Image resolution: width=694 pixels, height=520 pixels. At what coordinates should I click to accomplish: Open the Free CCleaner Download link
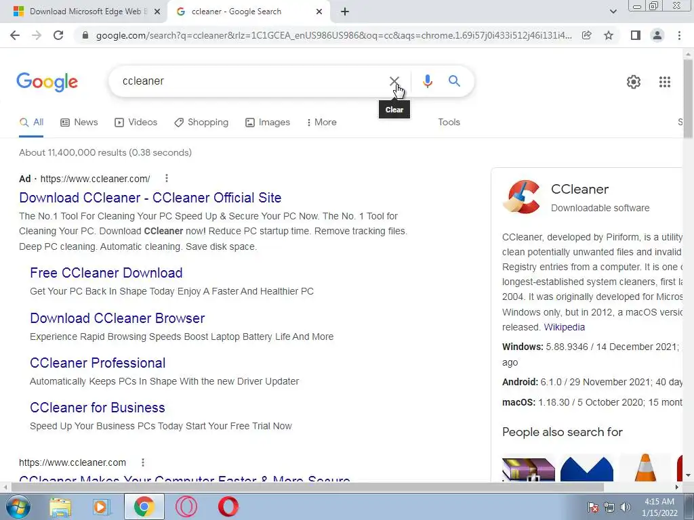point(106,273)
